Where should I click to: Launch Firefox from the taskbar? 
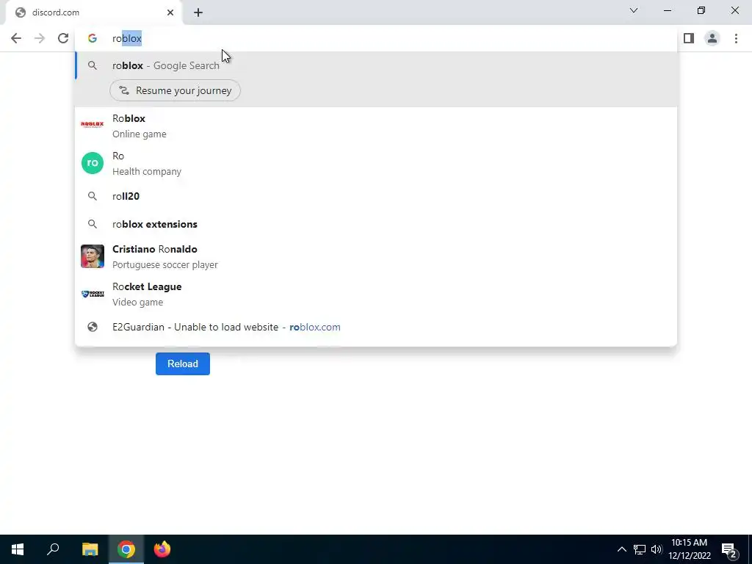coord(162,549)
